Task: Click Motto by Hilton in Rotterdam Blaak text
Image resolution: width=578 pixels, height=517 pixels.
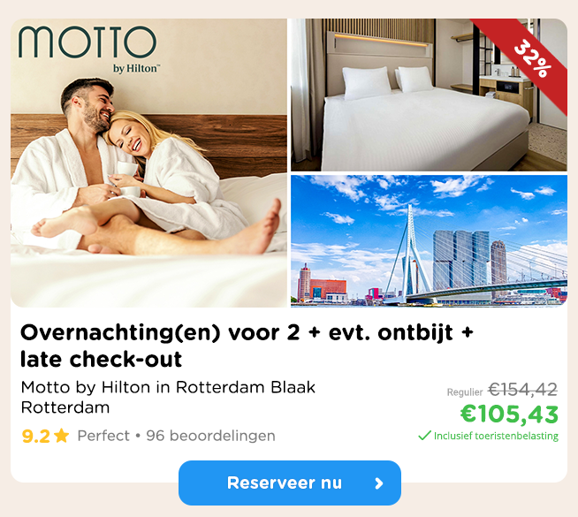Action: point(168,387)
